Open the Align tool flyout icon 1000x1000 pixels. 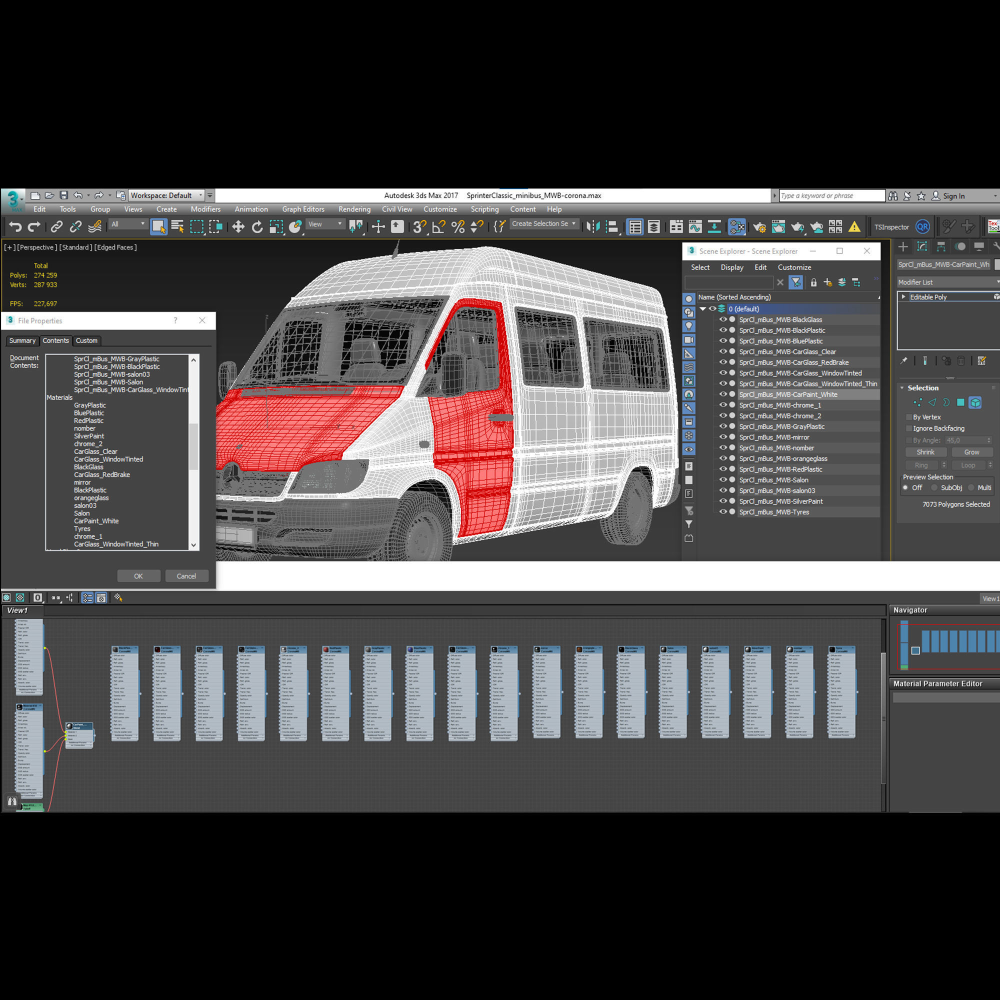[x=612, y=226]
